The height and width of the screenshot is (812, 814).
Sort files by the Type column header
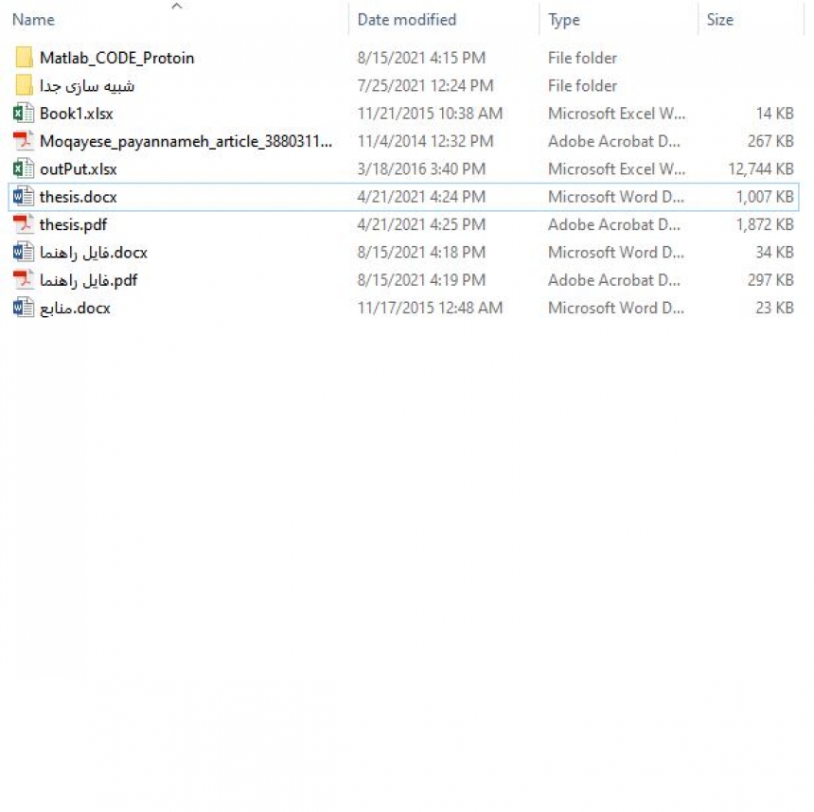coord(564,20)
